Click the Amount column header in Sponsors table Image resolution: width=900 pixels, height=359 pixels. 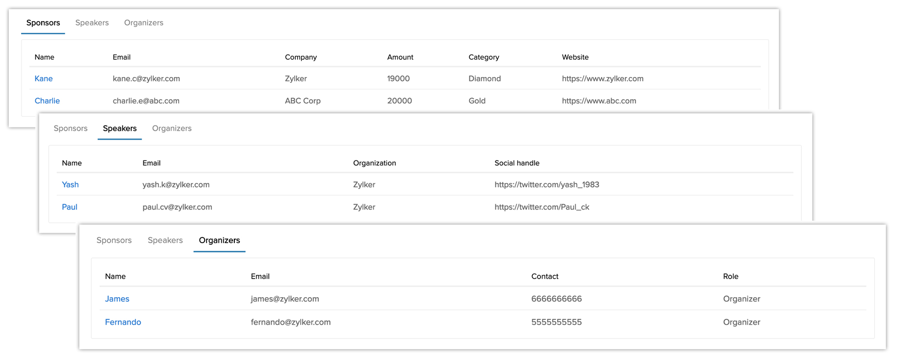pyautogui.click(x=400, y=57)
